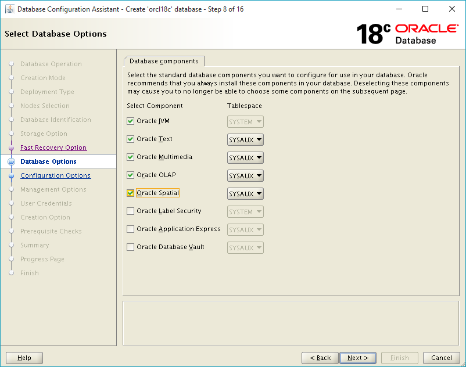The image size is (466, 367).
Task: Open the Oracle Multimedia tablespace dropdown
Action: (245, 158)
